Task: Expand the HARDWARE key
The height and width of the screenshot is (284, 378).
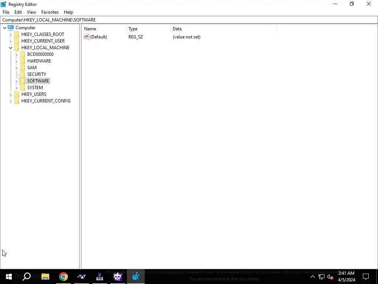Action: (16, 61)
